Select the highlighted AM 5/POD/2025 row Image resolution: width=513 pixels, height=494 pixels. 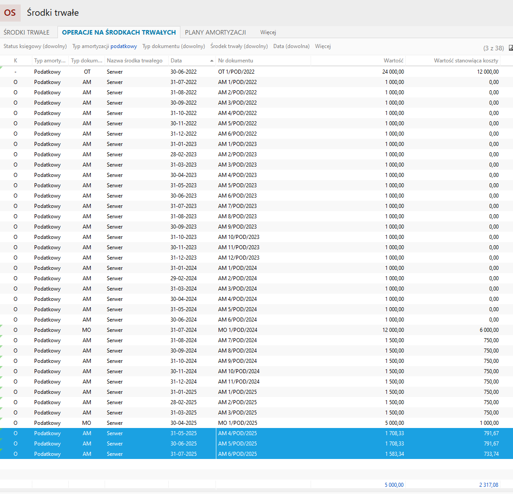[x=257, y=444]
